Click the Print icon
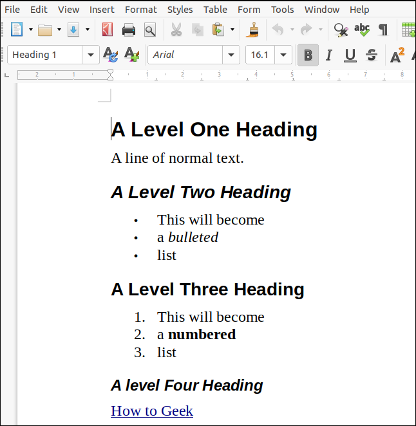This screenshot has width=416, height=426. tap(129, 30)
